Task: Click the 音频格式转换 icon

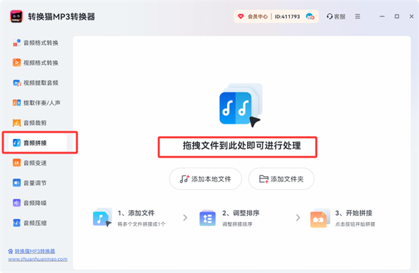Action: [x=17, y=43]
